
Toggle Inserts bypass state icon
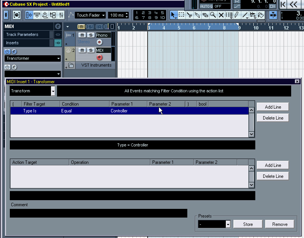[58, 43]
